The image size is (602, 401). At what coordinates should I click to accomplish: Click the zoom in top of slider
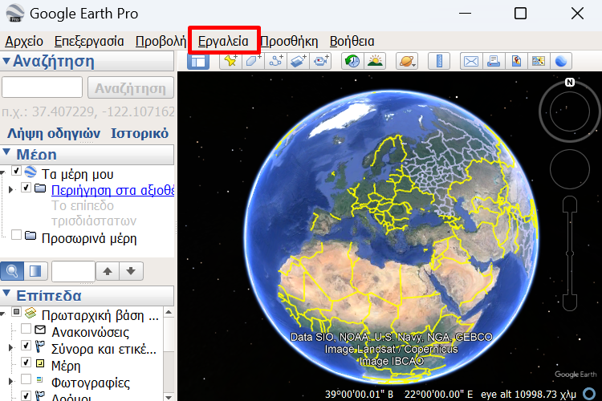(570, 205)
